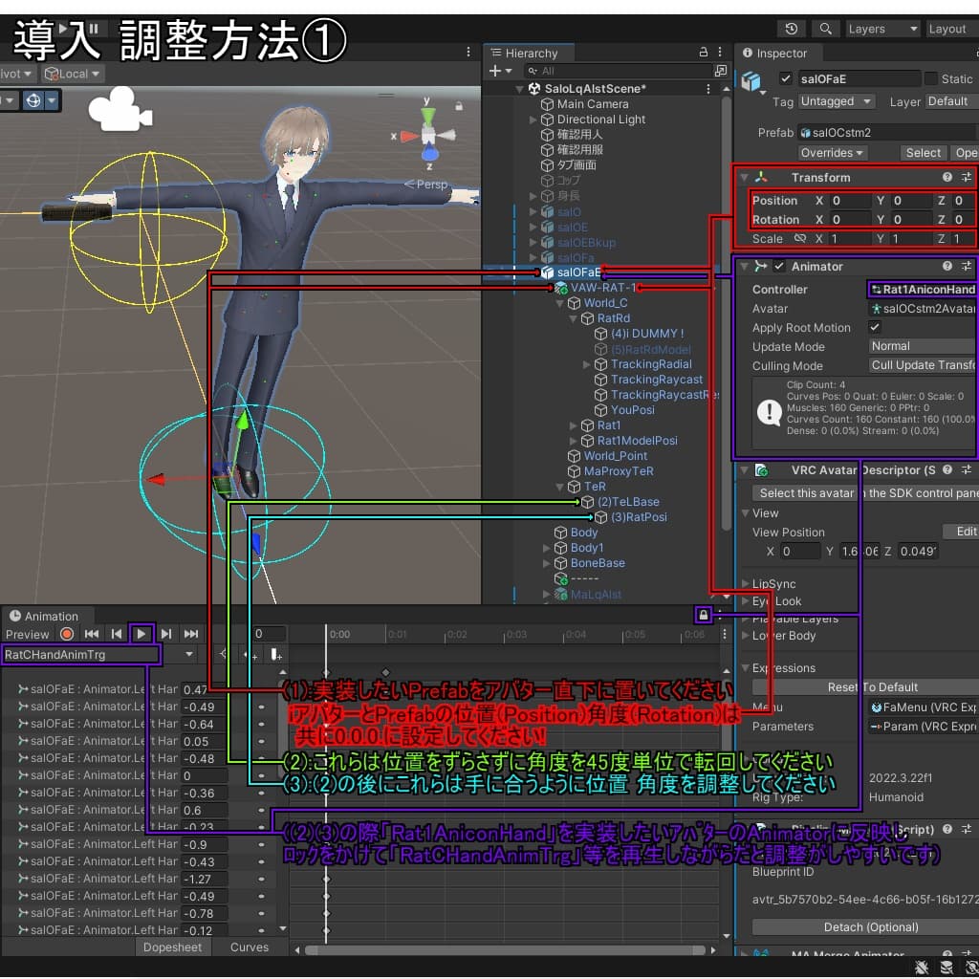Screen dimensions: 979x979
Task: Open the Tag Untagged dropdown
Action: click(836, 101)
